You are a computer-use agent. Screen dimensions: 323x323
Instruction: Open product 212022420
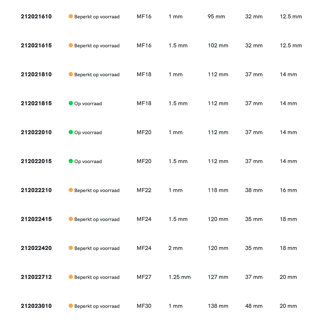[36, 248]
